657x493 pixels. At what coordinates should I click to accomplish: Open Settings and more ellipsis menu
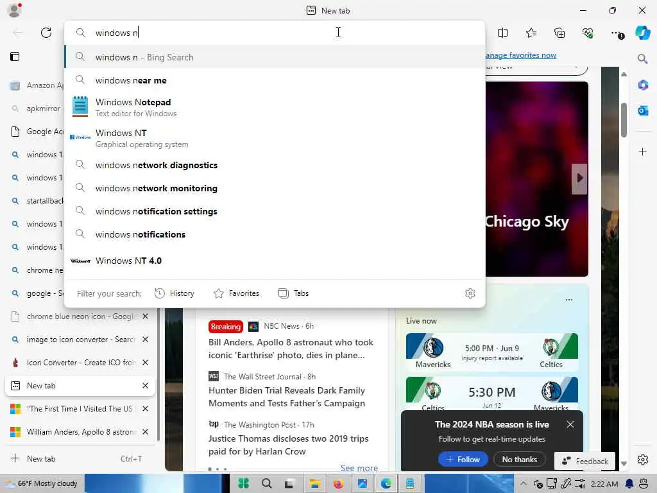[x=617, y=33]
